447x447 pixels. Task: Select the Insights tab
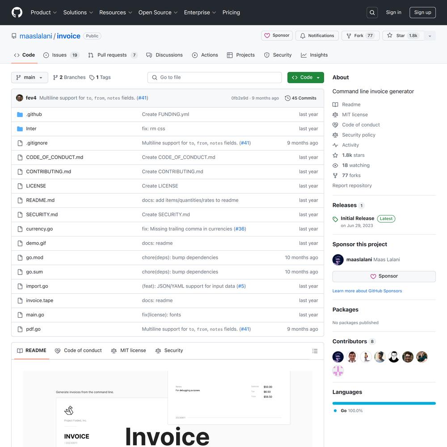tap(314, 55)
